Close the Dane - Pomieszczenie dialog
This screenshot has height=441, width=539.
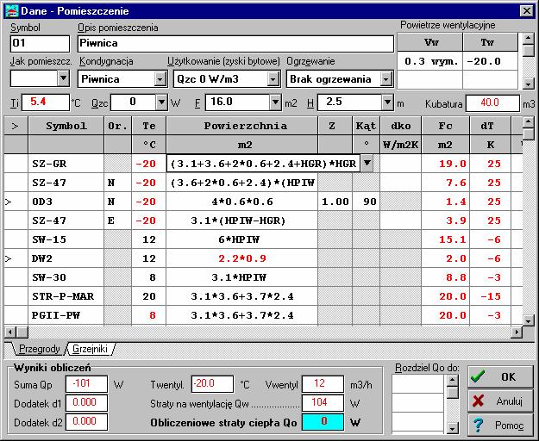click(527, 11)
